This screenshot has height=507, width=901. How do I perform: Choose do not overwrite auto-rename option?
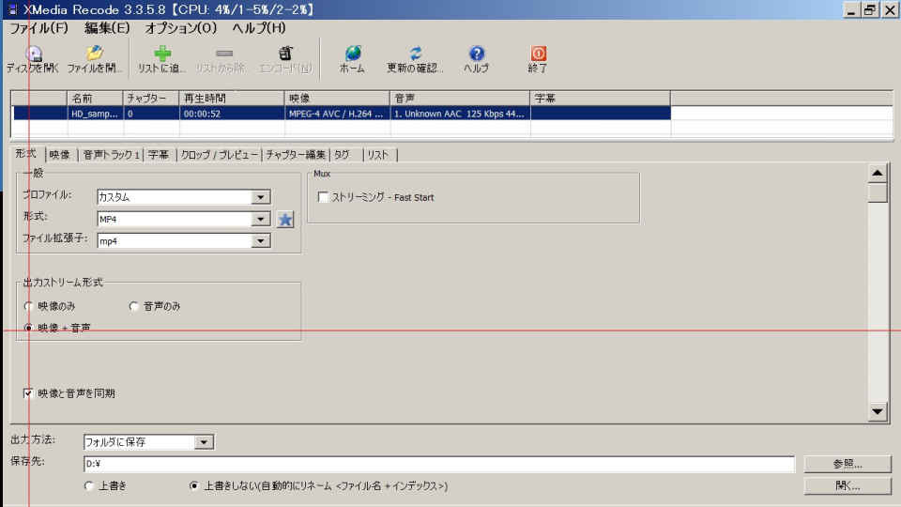pos(194,485)
